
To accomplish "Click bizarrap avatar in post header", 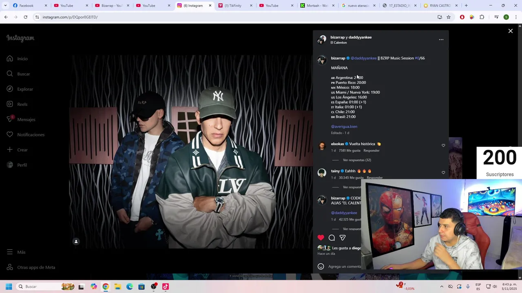I will [x=322, y=39].
